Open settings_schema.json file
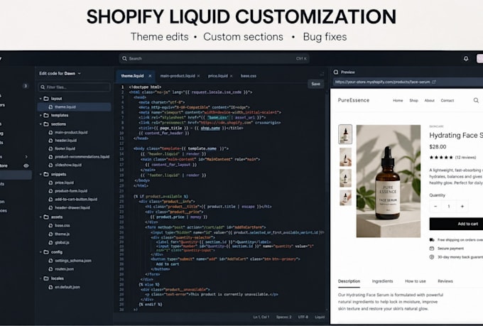 pyautogui.click(x=72, y=261)
